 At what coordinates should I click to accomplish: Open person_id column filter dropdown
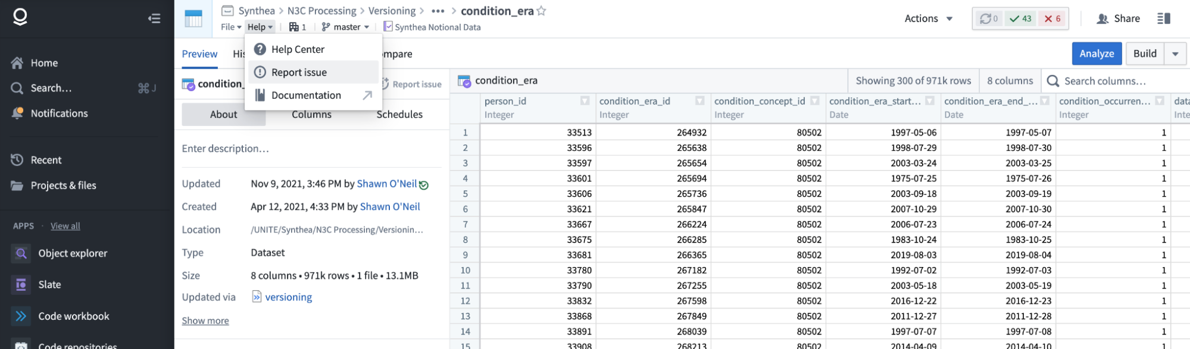585,101
